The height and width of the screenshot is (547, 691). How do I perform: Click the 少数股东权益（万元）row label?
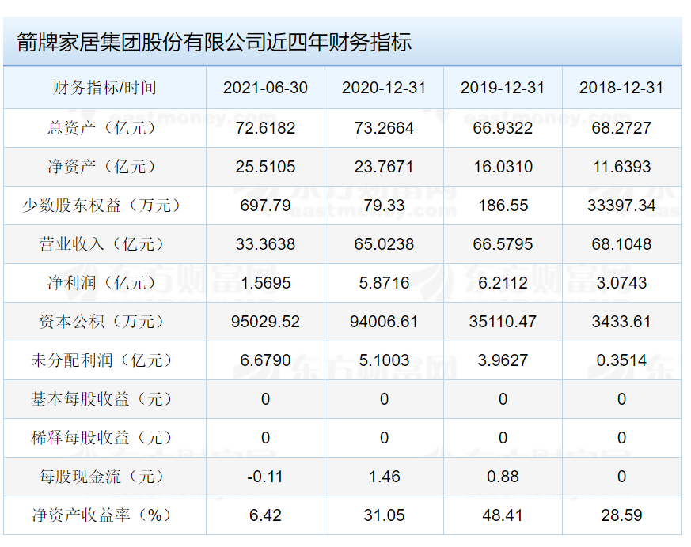(104, 206)
